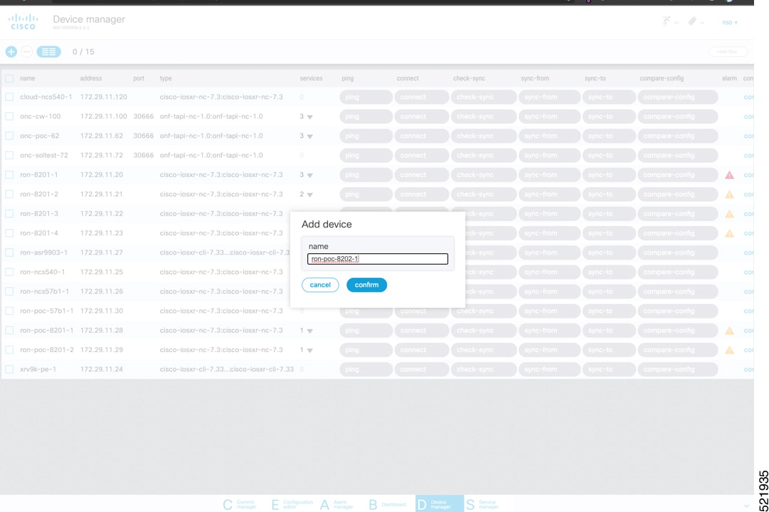Screen dimensions: 769x512
Task: Connect to ron-poc-8201-1
Action: (421, 331)
